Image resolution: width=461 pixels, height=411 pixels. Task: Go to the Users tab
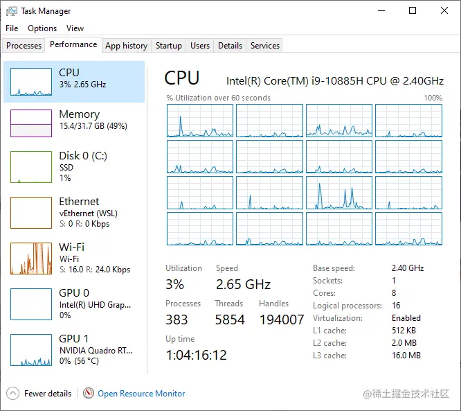[200, 46]
